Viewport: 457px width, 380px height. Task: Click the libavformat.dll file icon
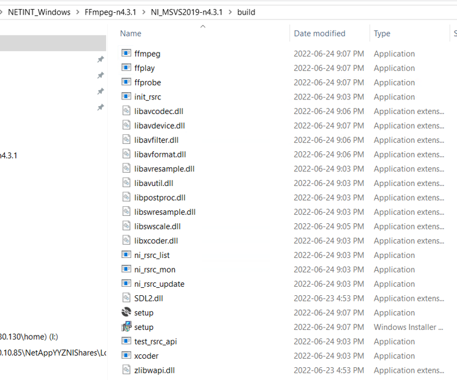pyautogui.click(x=126, y=154)
